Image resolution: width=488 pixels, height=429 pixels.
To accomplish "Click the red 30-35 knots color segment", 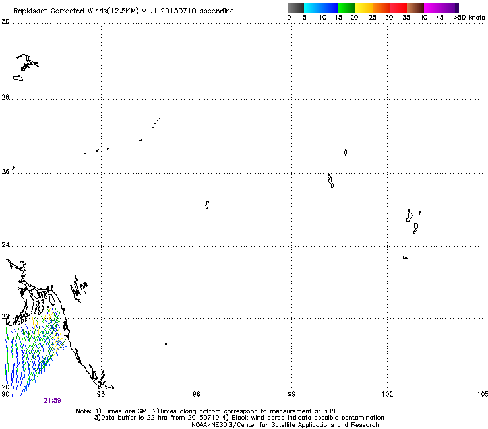I will (x=398, y=8).
